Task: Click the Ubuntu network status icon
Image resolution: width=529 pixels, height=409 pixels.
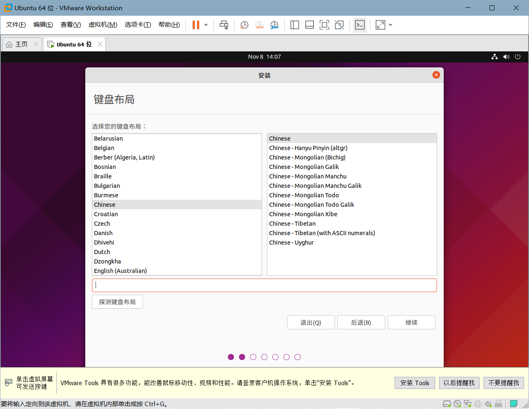Action: tap(494, 57)
